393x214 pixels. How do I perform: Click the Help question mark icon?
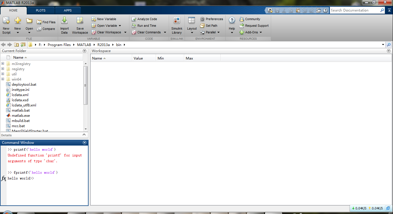pyautogui.click(x=232, y=20)
